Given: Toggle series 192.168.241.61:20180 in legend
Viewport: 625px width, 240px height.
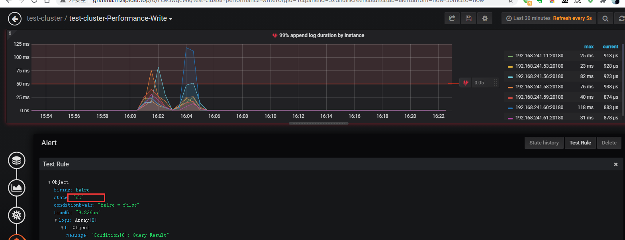Looking at the screenshot, I should click(539, 118).
